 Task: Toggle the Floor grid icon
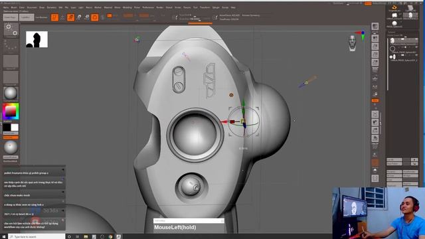[375, 79]
